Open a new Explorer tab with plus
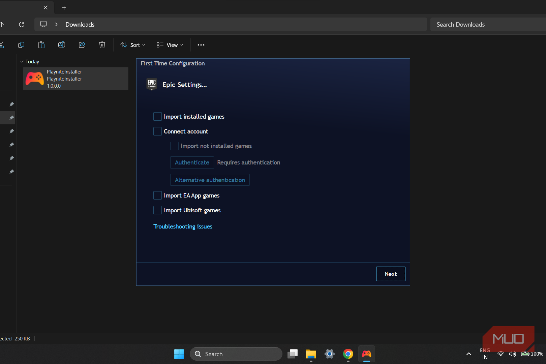Screen dimensions: 546x364 (64, 7)
